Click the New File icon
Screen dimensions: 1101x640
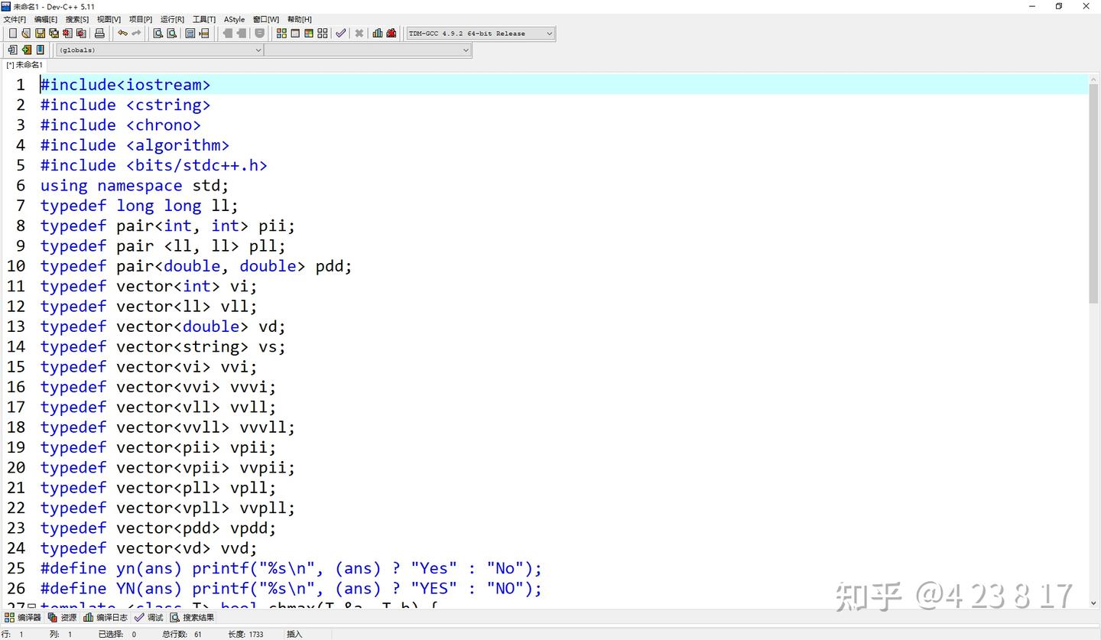click(11, 33)
